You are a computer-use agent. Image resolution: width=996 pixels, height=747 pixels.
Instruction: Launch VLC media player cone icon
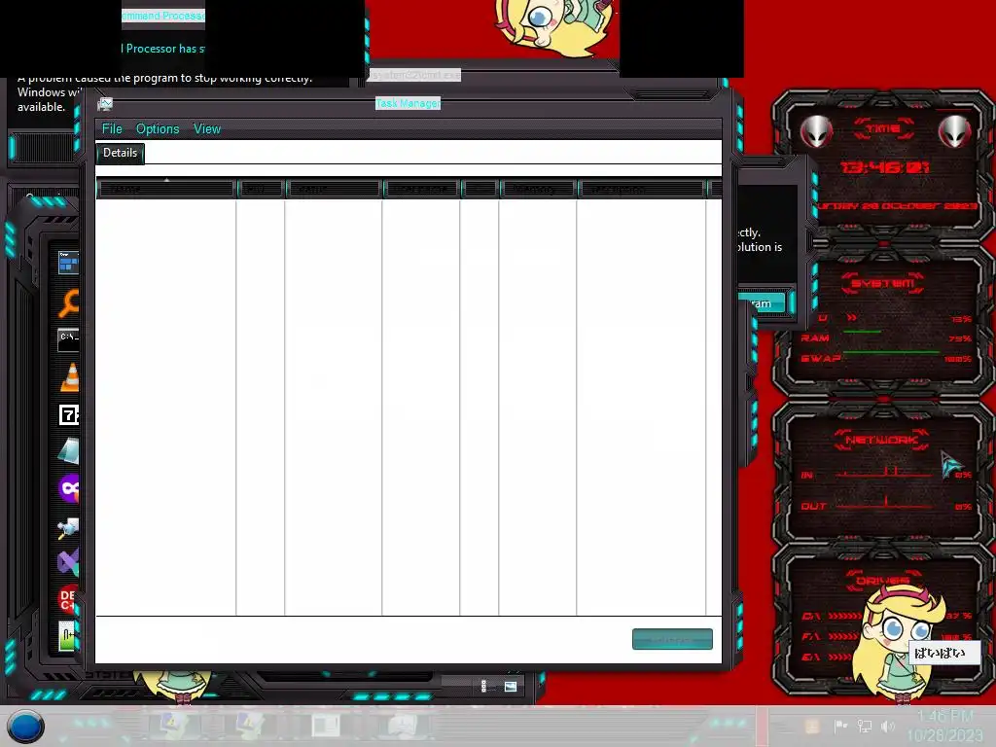point(70,377)
